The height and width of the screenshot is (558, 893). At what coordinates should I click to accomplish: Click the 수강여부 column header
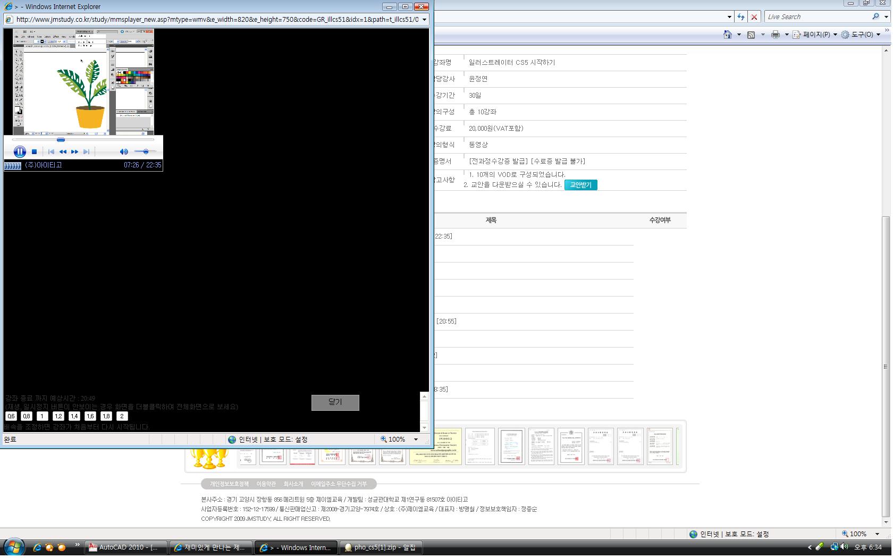click(x=660, y=220)
